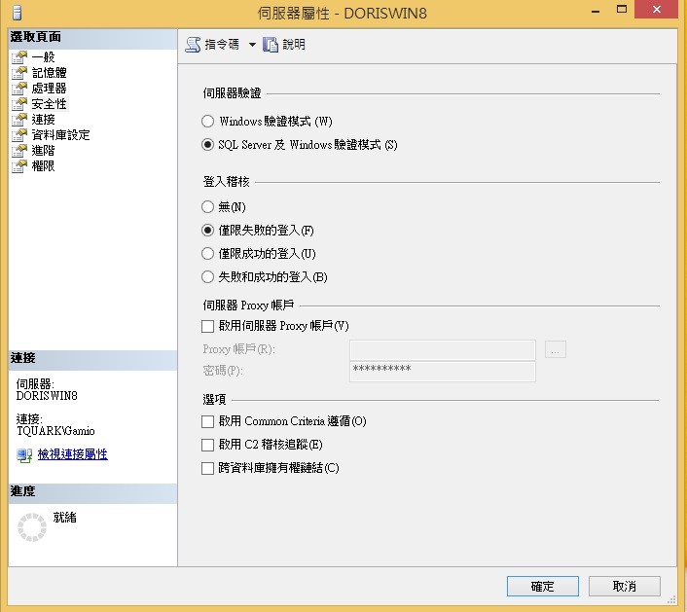Switch to the 資料庫設定 page
Image resolution: width=687 pixels, height=612 pixels.
(60, 135)
